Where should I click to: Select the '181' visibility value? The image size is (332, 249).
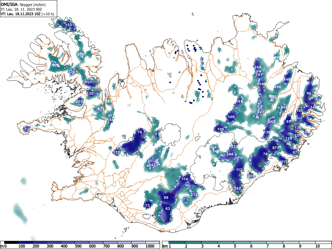[x=239, y=101]
